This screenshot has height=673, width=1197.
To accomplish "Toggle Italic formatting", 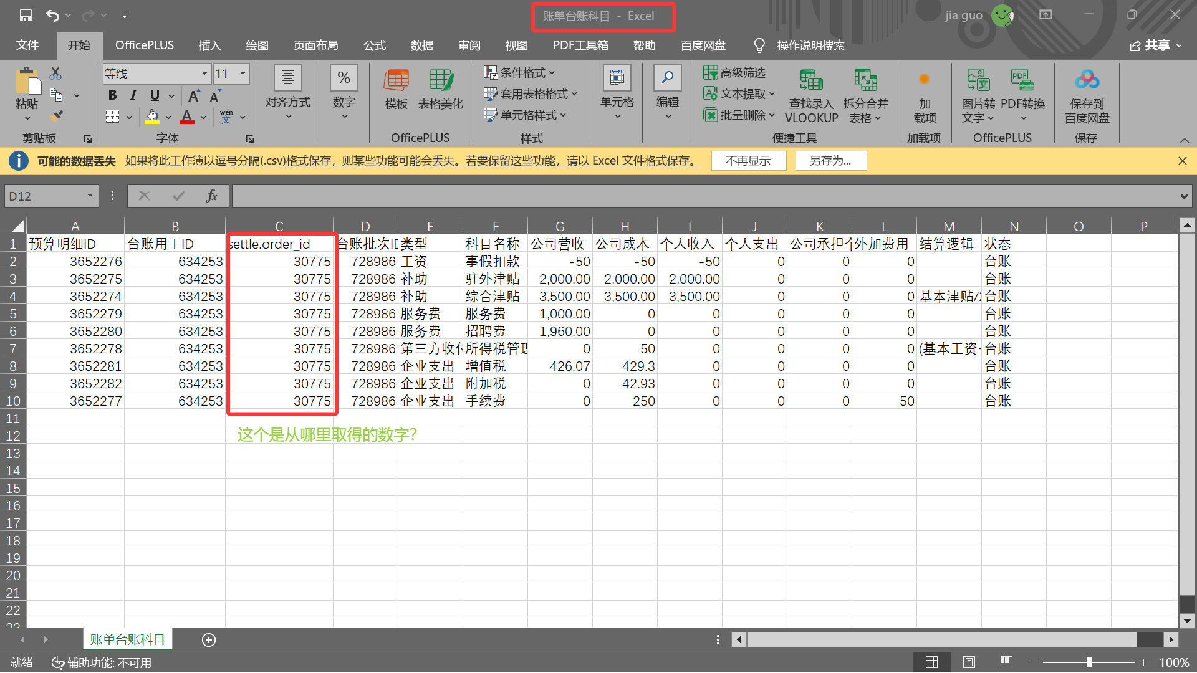I will click(133, 95).
